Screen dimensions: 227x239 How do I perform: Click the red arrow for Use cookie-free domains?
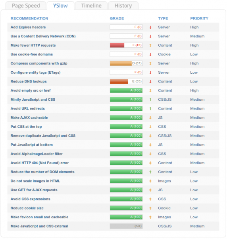click(x=150, y=55)
